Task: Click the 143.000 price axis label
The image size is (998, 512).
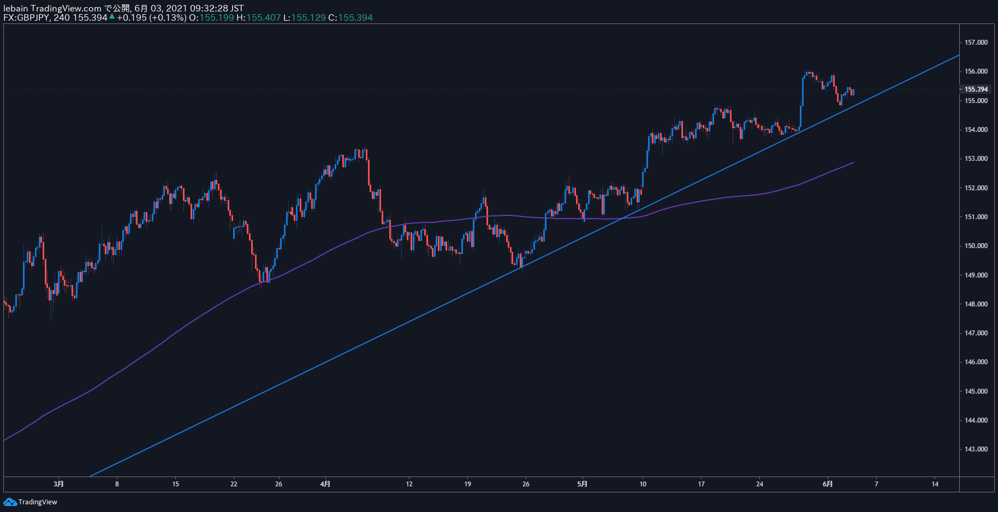Action: click(976, 449)
